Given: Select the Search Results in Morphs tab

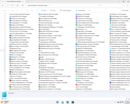Looking at the screenshot, I should [x=13, y=2].
